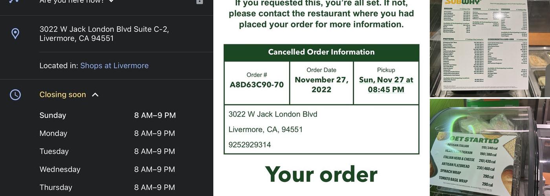The image size is (550, 196).
Task: Click the location pin icon
Action: point(15,34)
